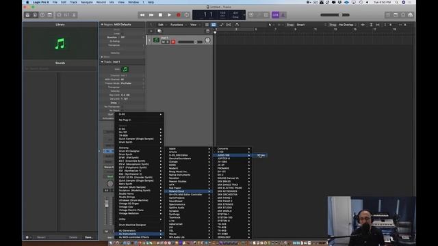Screen dimensions: 438x246
Task: Adjust the master volume slider
Action: click(x=335, y=15)
